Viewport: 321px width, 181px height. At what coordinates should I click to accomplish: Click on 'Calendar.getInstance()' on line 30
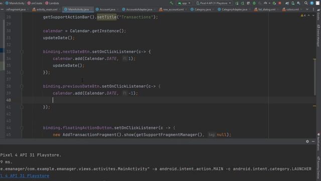[97, 31]
